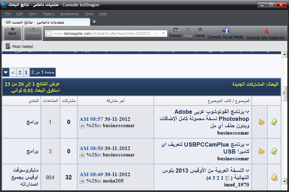This screenshot has height=192, width=289.
Task: Stop loading the page
Action: click(188, 32)
